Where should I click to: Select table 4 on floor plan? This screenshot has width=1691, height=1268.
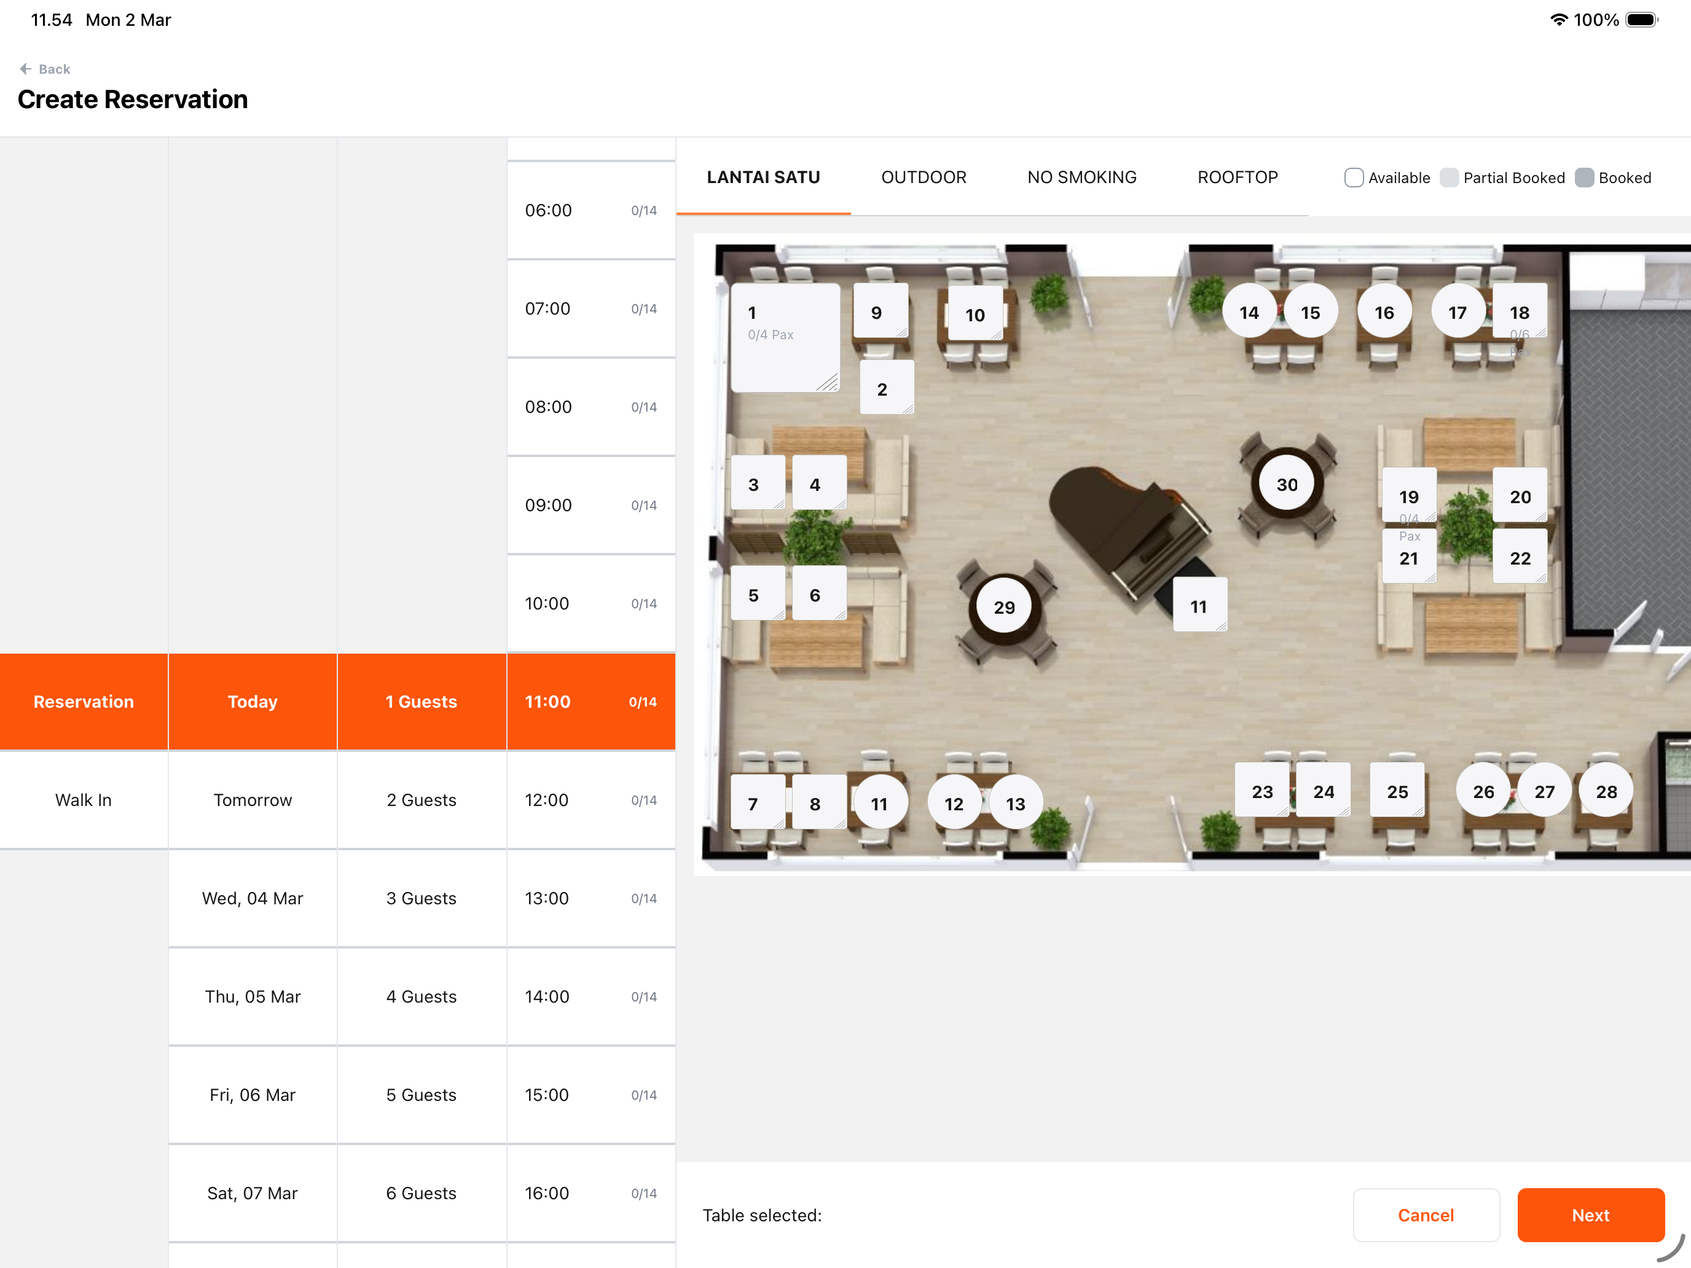[x=818, y=483]
